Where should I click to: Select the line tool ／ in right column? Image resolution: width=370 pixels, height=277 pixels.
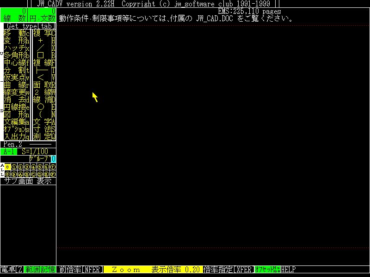coord(44,48)
